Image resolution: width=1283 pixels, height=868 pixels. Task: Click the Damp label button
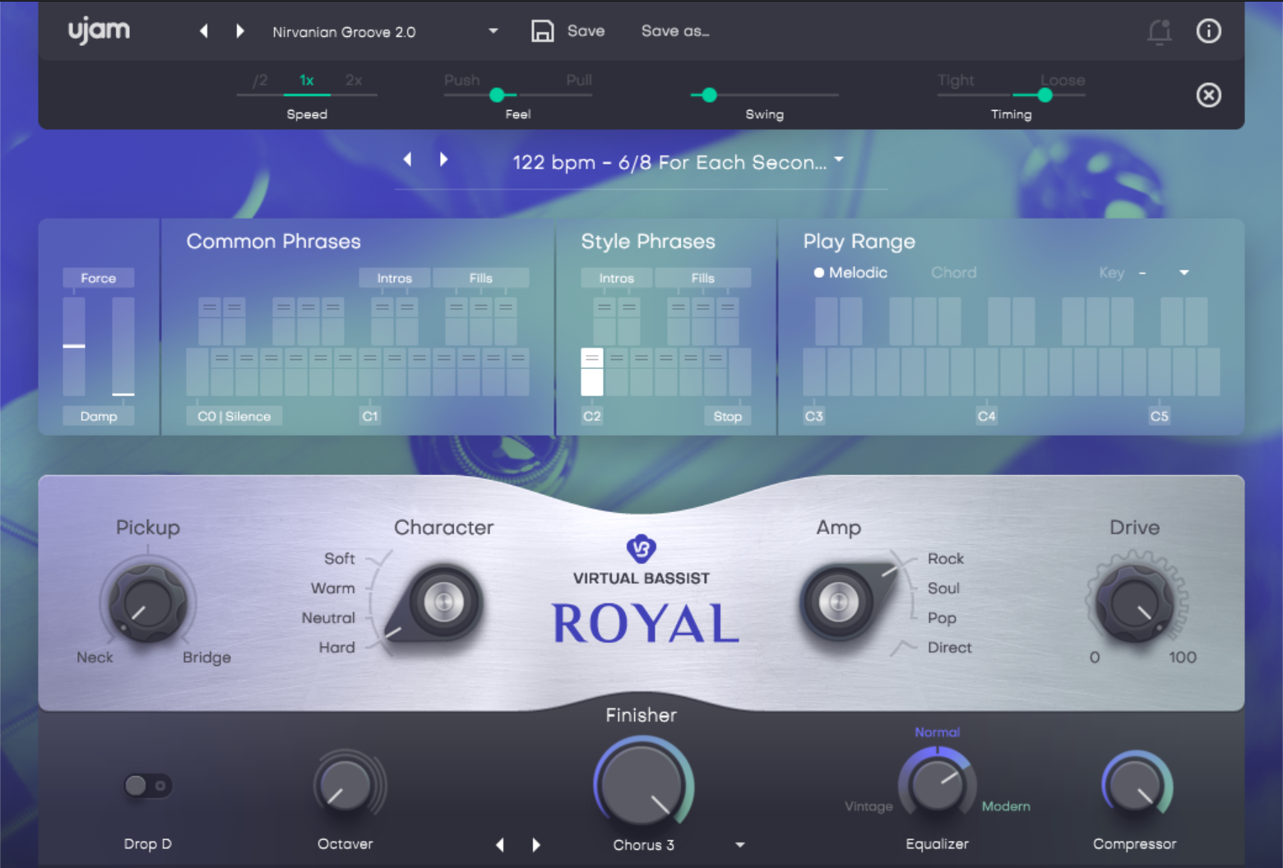coord(99,417)
